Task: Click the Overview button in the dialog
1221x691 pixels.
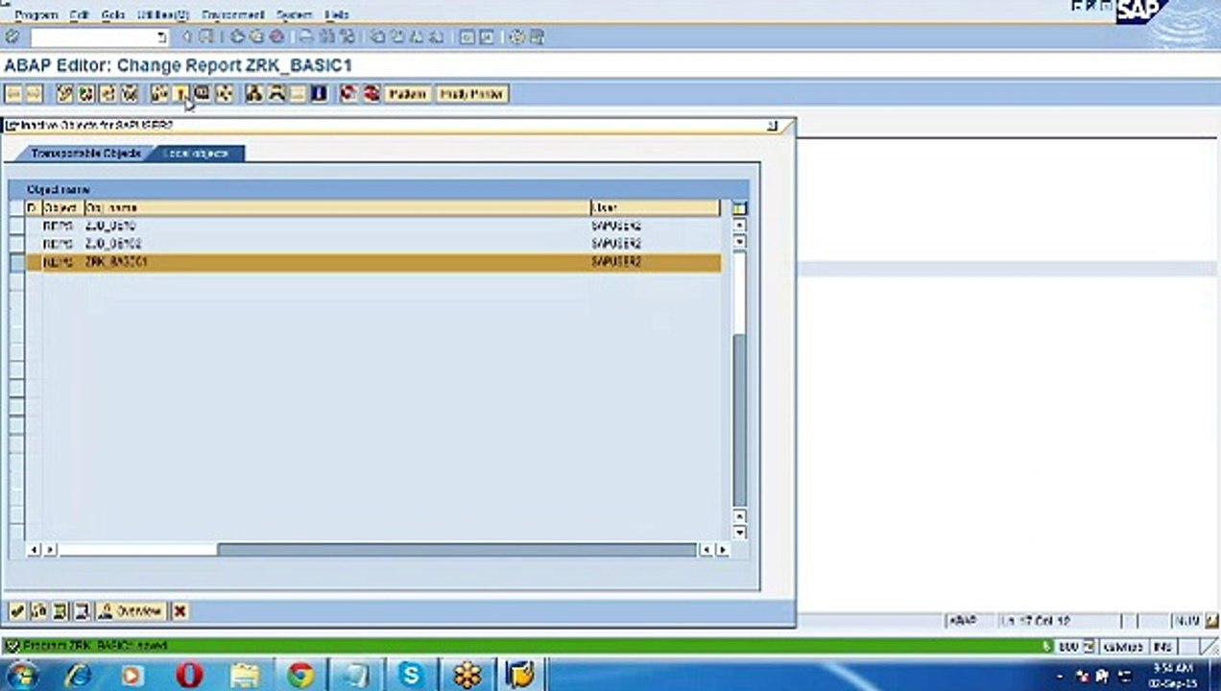Action: [x=130, y=610]
